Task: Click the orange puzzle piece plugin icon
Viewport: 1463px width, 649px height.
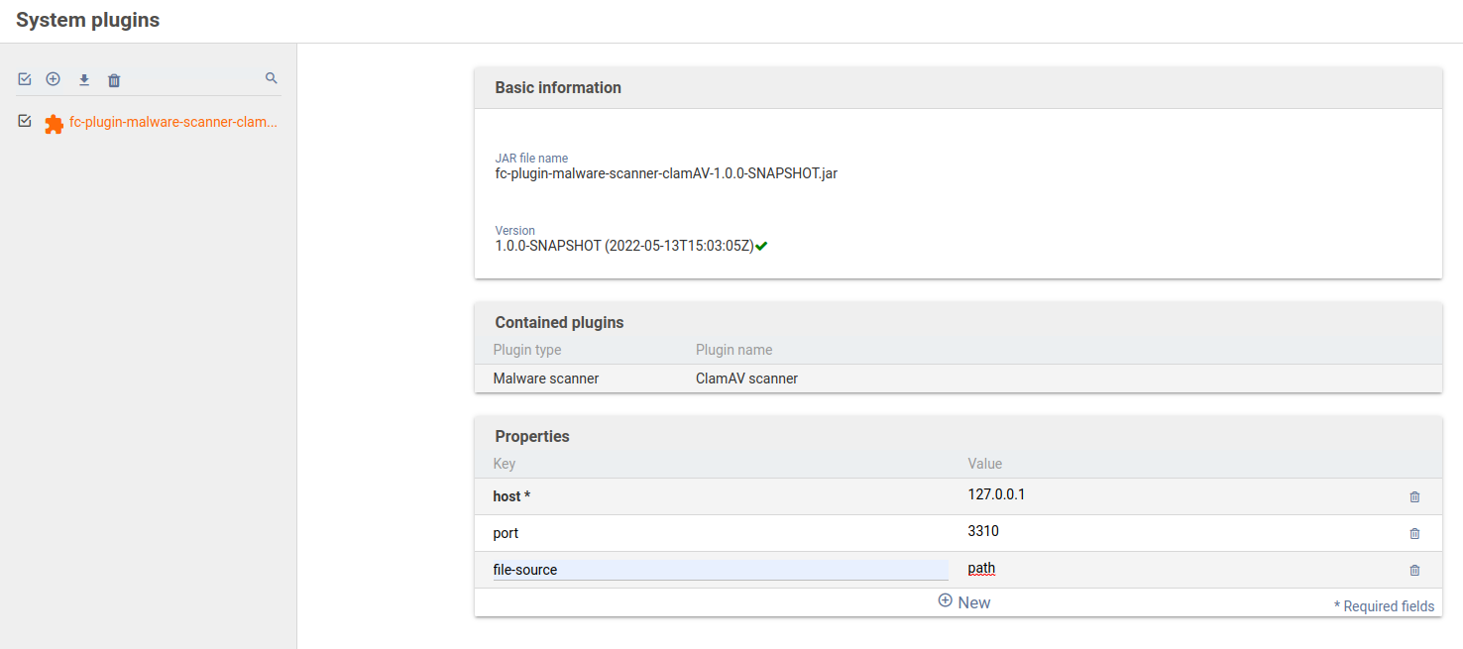Action: pyautogui.click(x=54, y=124)
